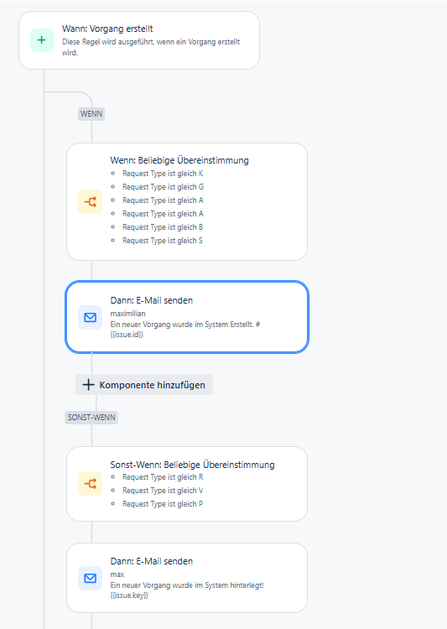
Task: Click the mail icon beside maximilian
Action: pos(91,318)
